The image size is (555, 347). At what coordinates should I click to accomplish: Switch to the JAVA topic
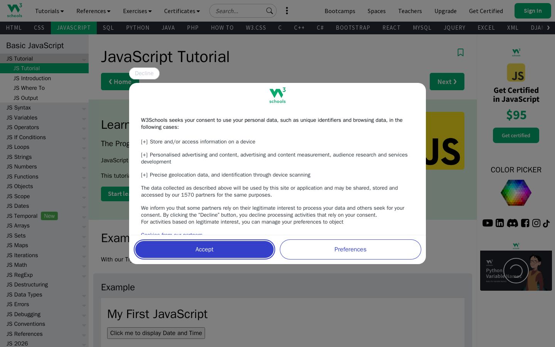point(168,28)
